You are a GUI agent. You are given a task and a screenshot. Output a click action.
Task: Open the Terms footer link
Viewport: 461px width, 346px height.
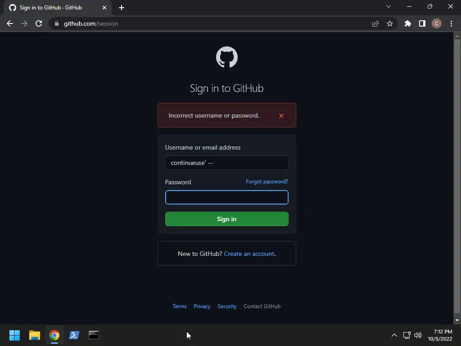coord(179,306)
